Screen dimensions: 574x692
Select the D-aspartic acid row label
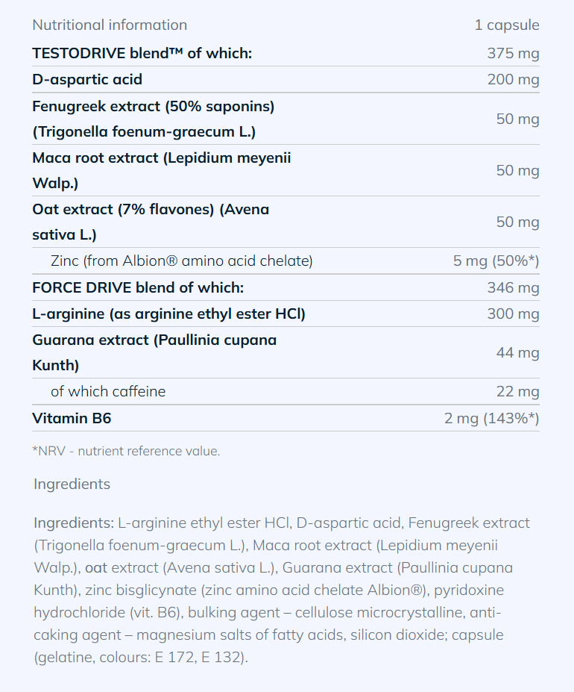[87, 79]
